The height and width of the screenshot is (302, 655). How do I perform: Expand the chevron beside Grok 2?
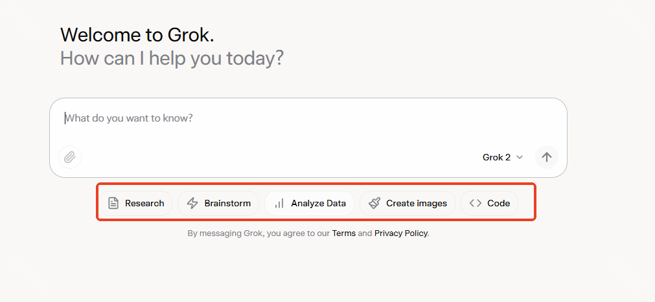coord(520,157)
